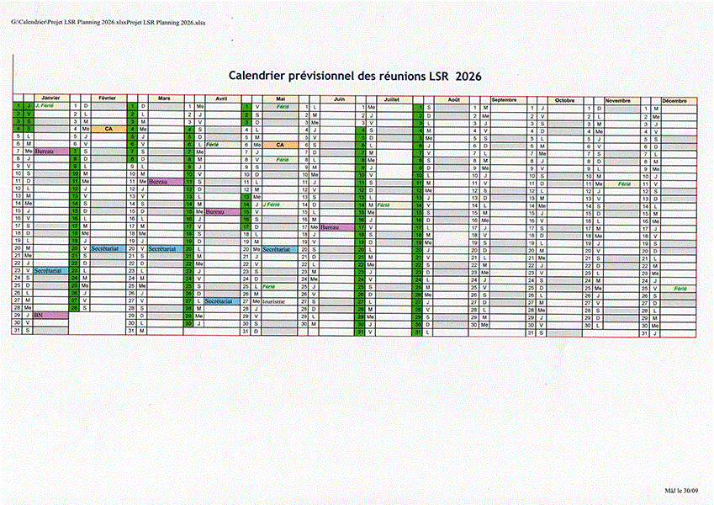Click the Janvier month header
714x505 pixels.
pos(50,98)
